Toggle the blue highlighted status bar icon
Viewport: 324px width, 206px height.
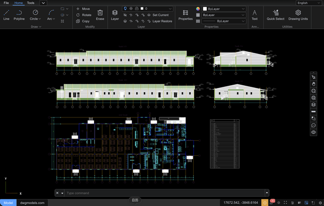point(306,203)
